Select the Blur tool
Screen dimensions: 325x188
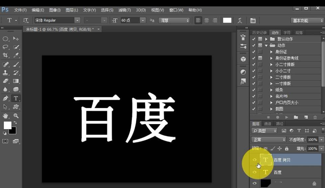5,89
